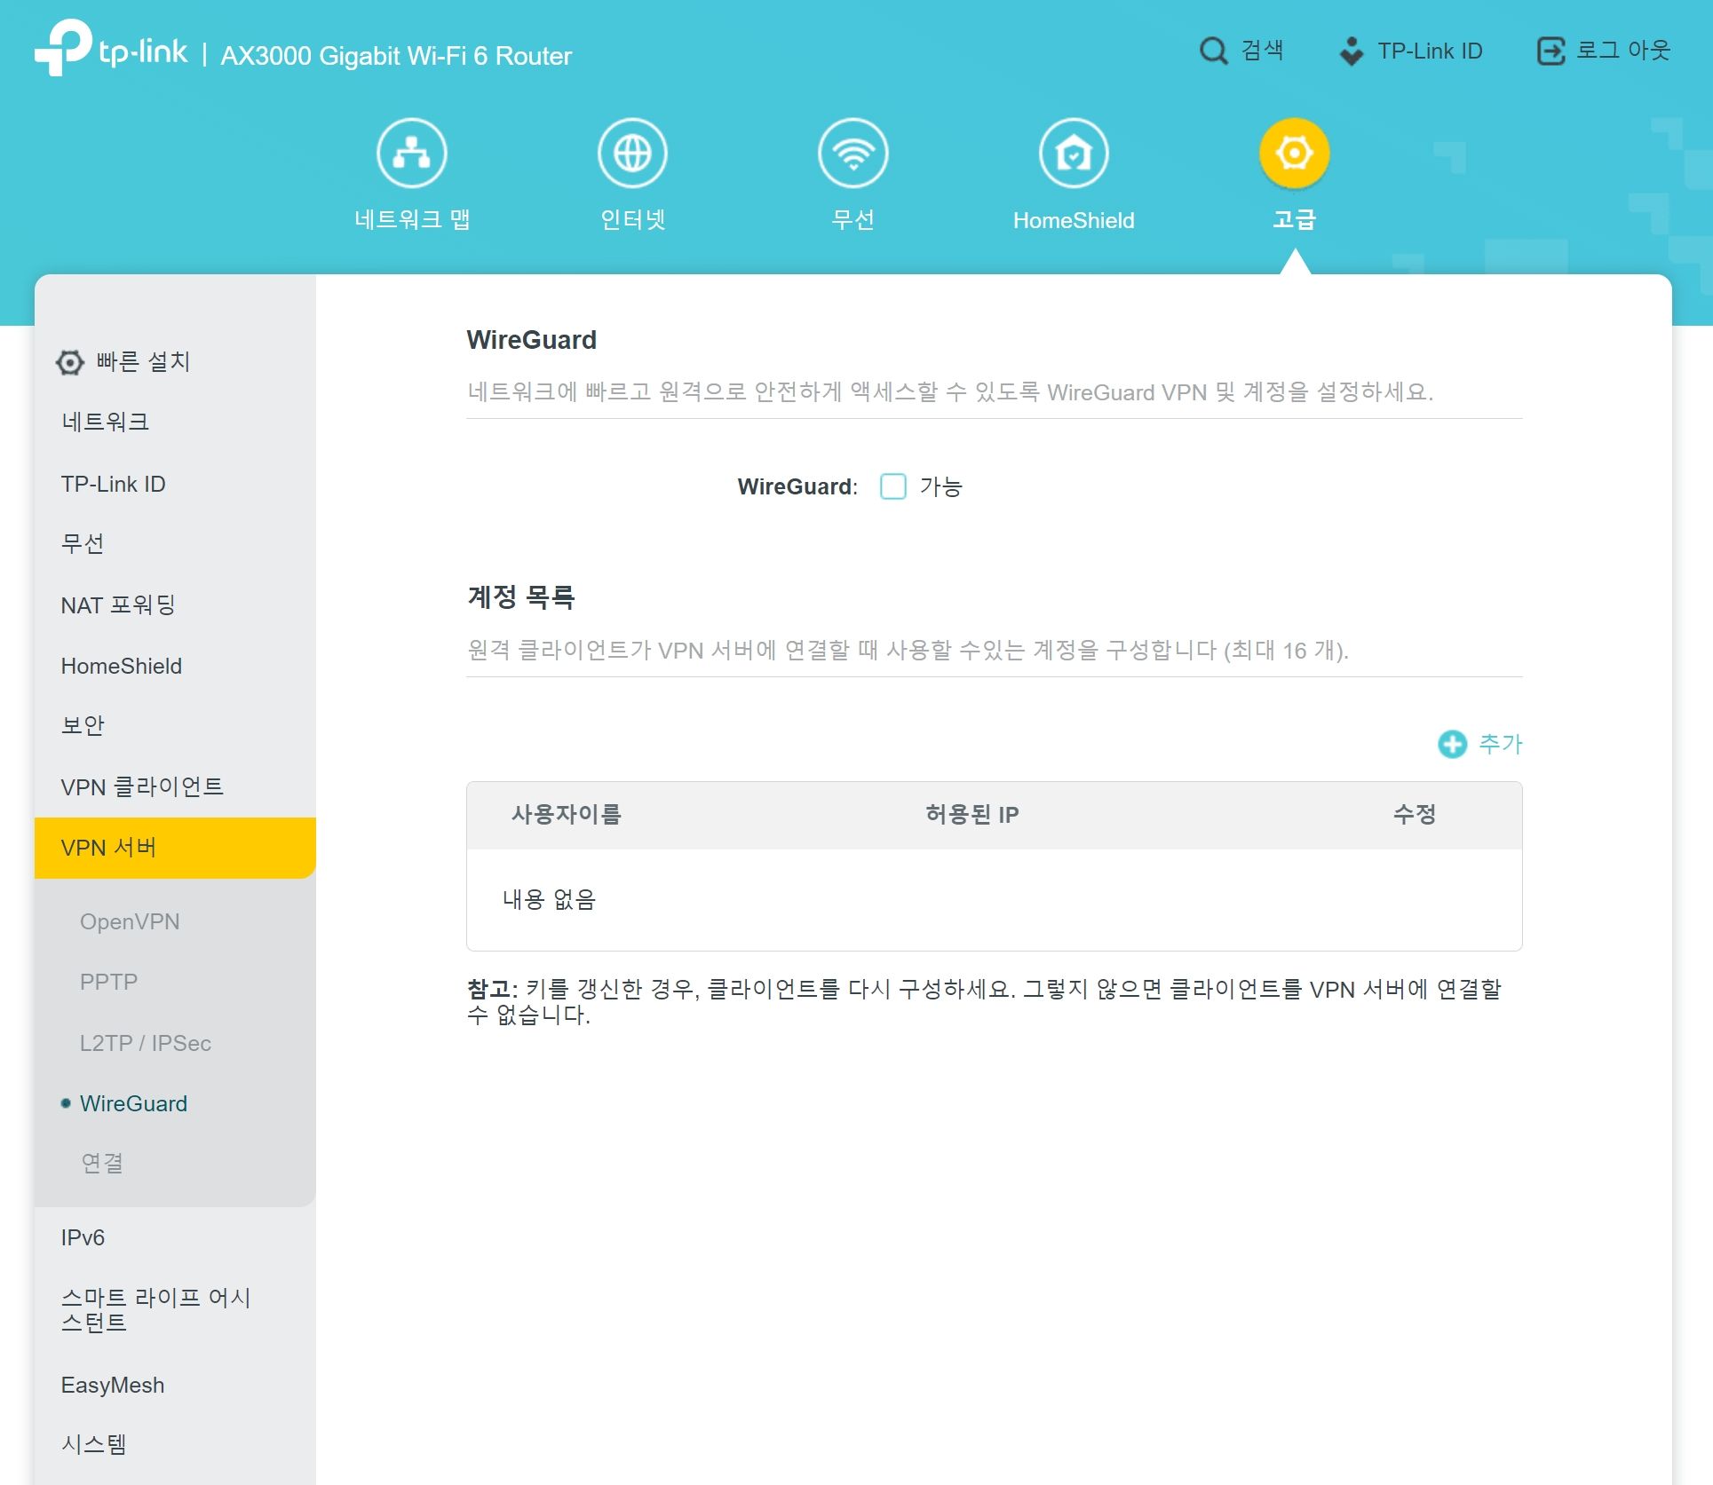
Task: Click the tp-link logo
Action: point(111,48)
